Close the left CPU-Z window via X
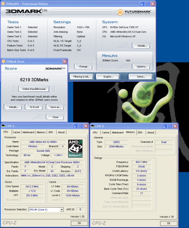Viewport: 189px width, 228px height. [86, 126]
